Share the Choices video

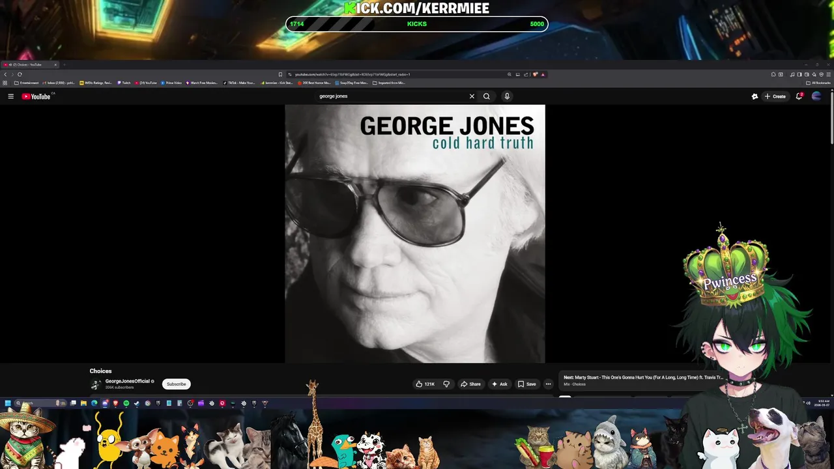click(470, 384)
